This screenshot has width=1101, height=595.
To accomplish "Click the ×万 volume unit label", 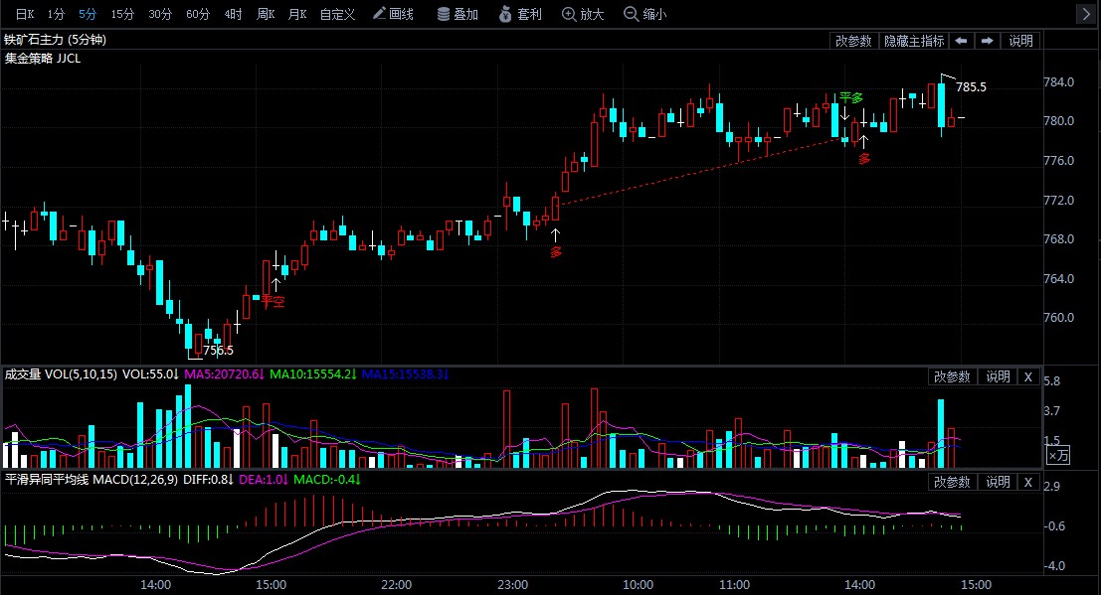I will tap(1058, 455).
